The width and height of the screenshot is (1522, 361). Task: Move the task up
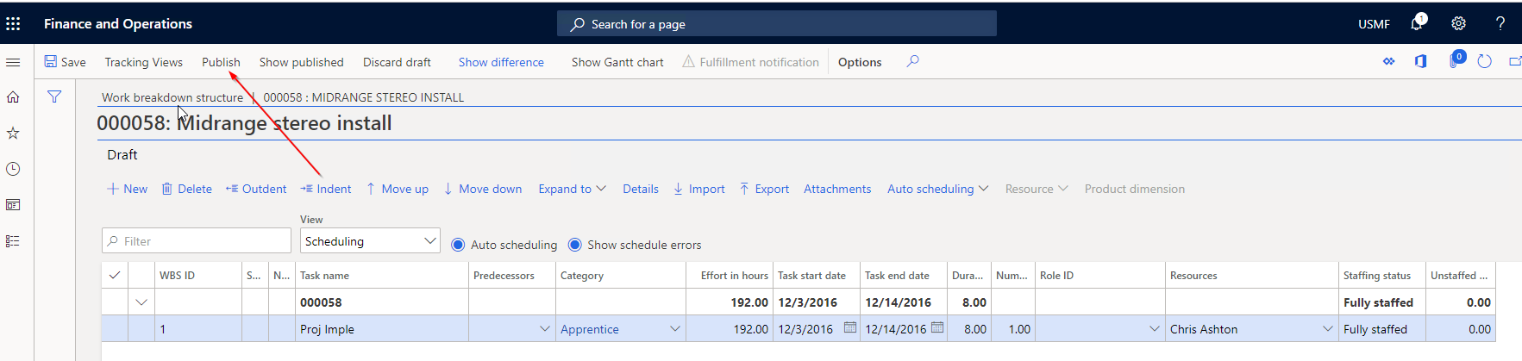point(397,189)
